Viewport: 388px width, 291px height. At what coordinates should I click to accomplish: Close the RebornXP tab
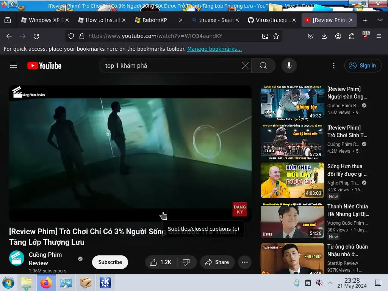click(x=181, y=20)
